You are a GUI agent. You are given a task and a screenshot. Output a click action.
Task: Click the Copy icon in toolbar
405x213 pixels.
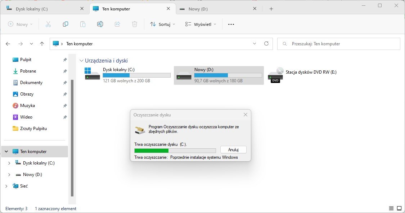[66, 24]
